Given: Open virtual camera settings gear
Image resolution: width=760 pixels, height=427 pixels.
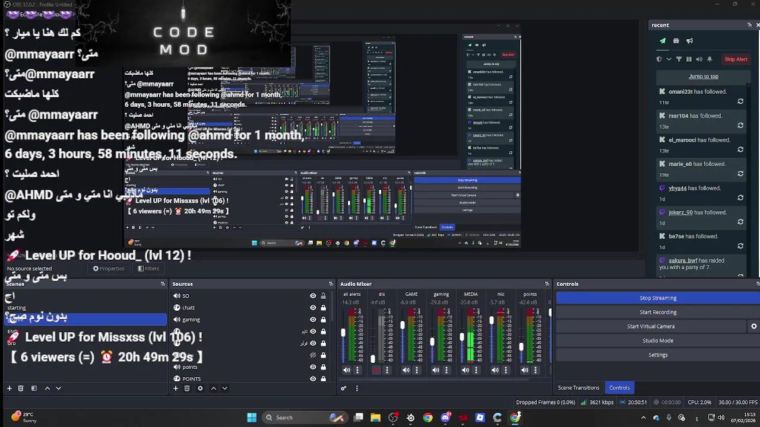Looking at the screenshot, I should 754,326.
